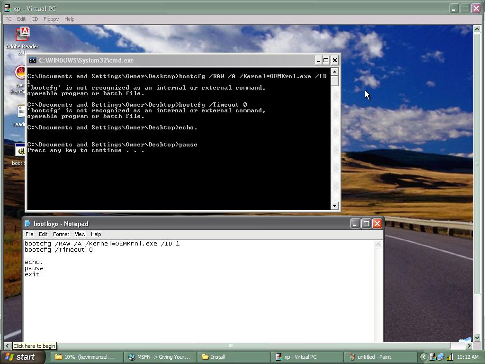Click cmd.exe scrollbar down arrow
This screenshot has height=364, width=485.
pos(334,206)
